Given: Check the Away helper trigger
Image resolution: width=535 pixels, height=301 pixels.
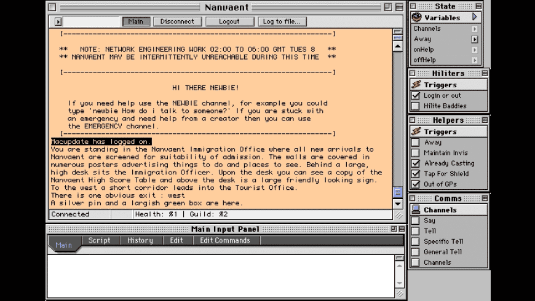Looking at the screenshot, I should (x=415, y=143).
